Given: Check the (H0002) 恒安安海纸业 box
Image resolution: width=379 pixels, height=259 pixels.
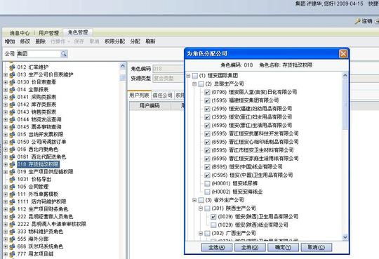Looking at the screenshot, I should pyautogui.click(x=207, y=192).
